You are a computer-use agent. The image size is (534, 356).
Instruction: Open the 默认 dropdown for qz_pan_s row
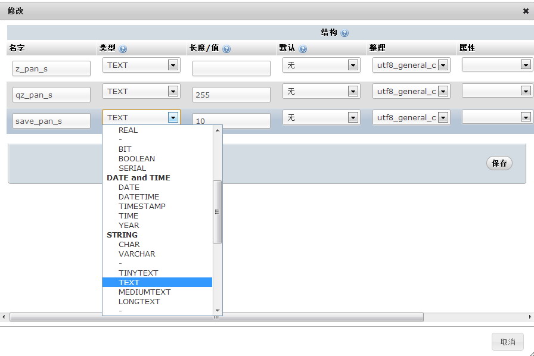(353, 91)
